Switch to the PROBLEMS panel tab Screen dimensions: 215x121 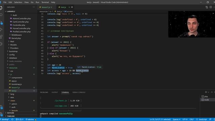(44, 92)
